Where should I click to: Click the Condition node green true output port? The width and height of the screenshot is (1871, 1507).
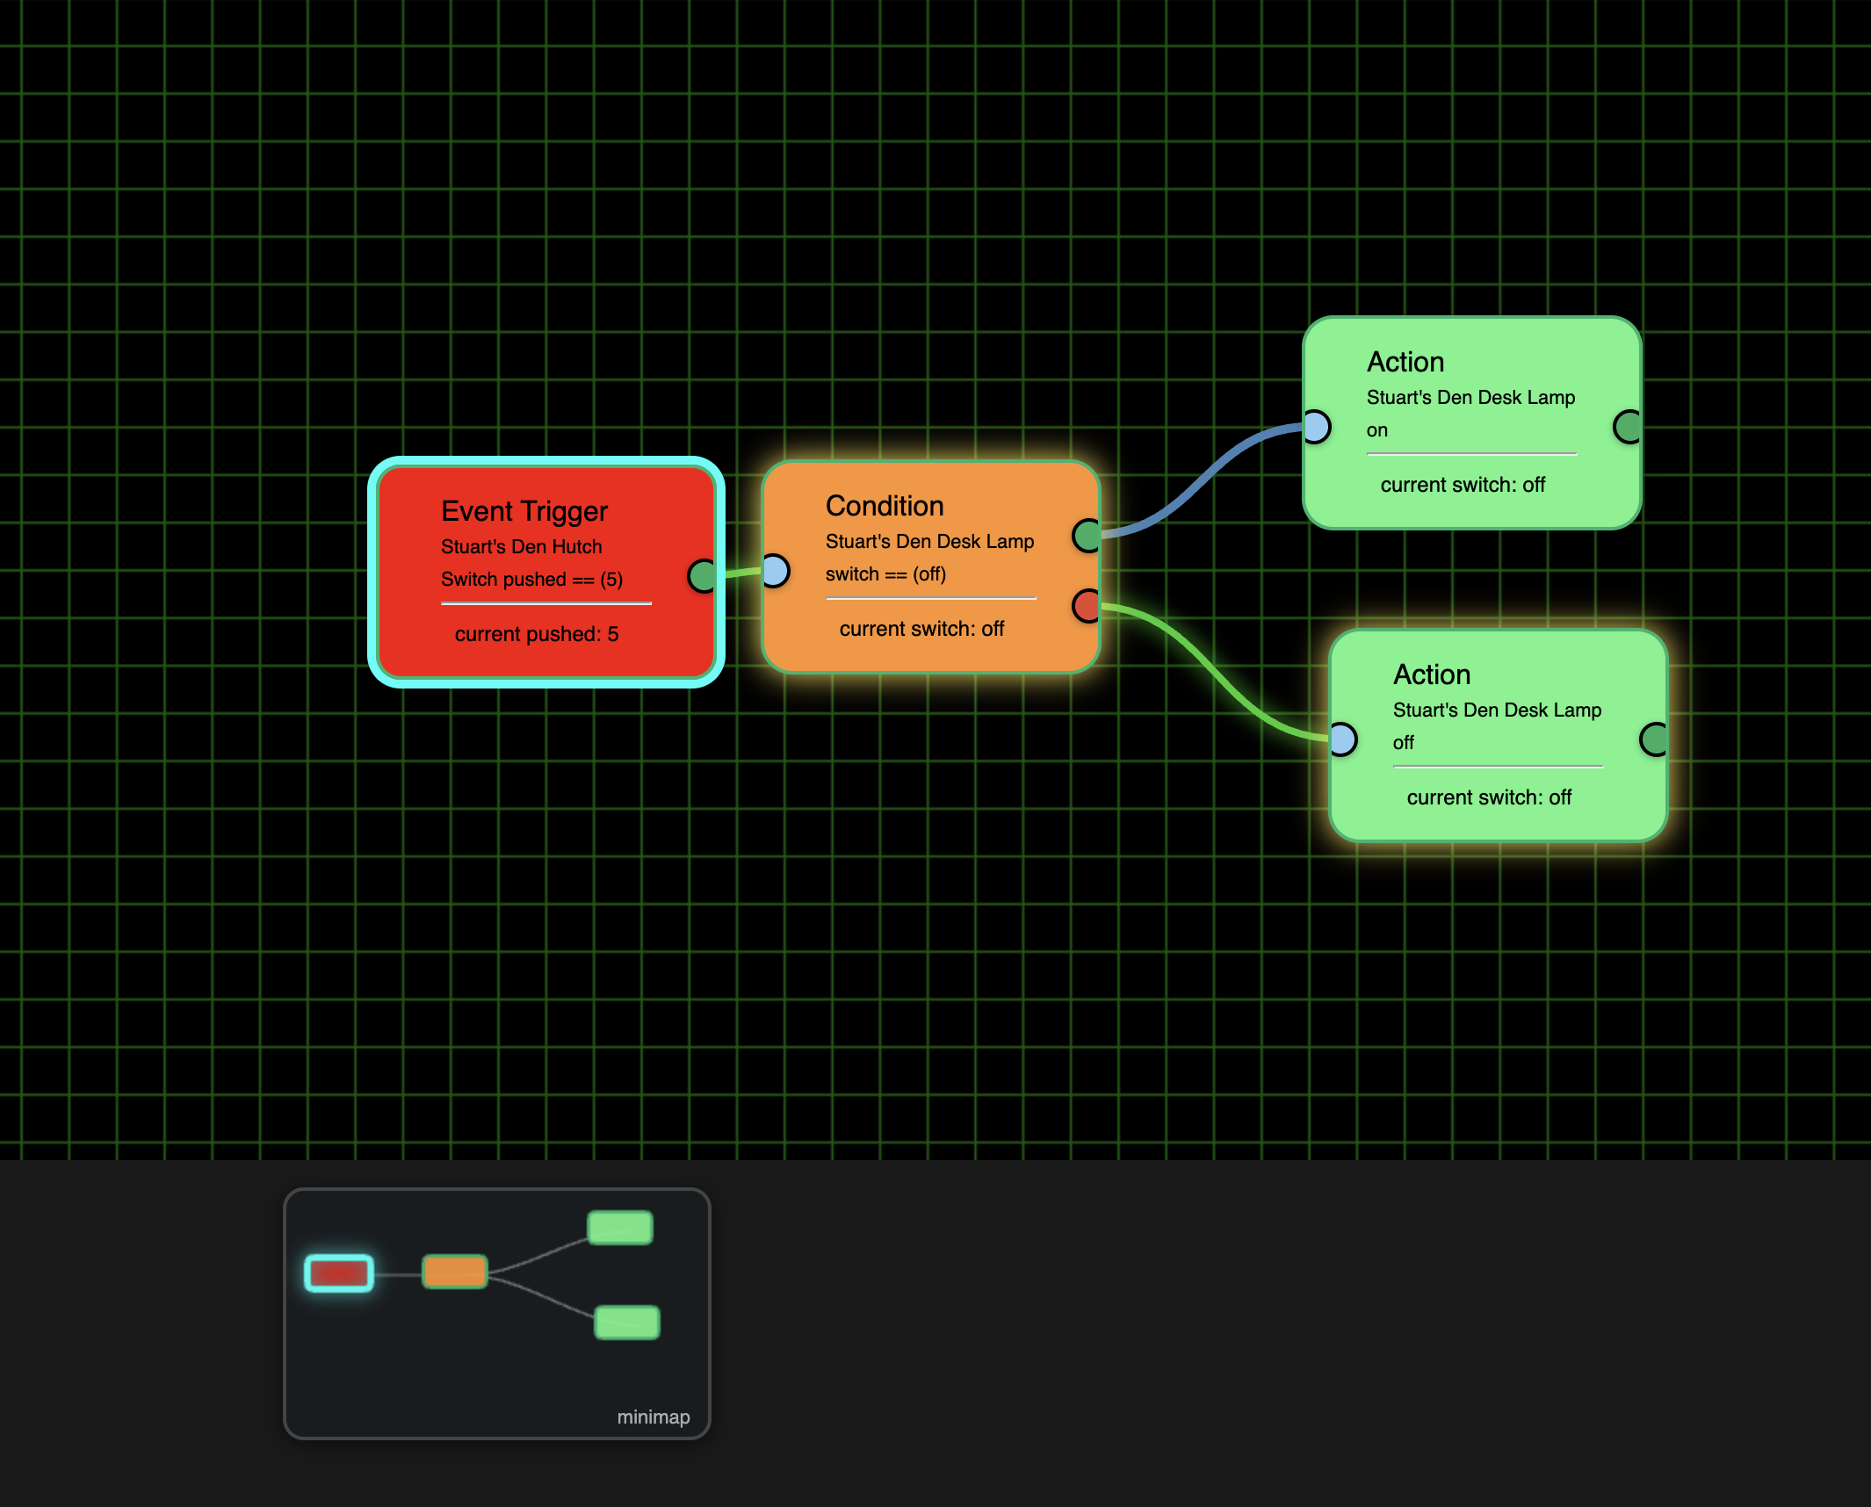point(1087,535)
